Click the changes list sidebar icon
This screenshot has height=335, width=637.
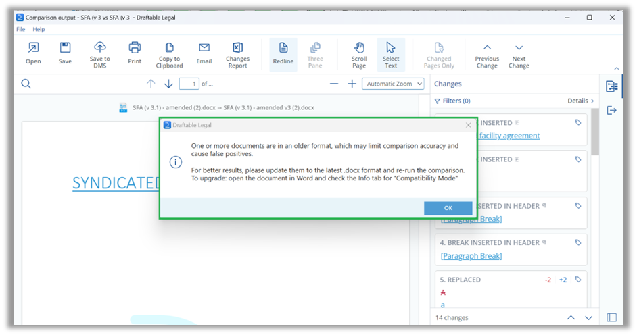point(611,86)
